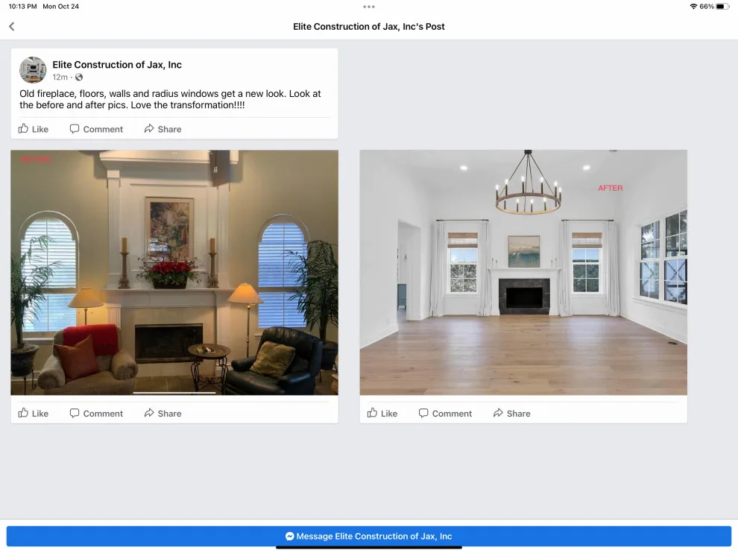Image resolution: width=738 pixels, height=553 pixels.
Task: Open the before living room photo
Action: coord(174,273)
